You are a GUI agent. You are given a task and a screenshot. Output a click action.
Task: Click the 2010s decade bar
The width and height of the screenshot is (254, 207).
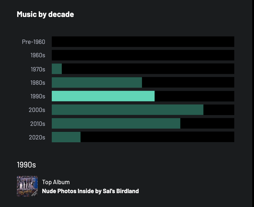(x=116, y=123)
